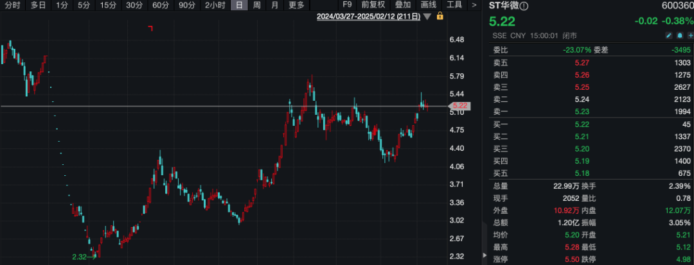Click the large 5.22 latest price

pos(503,21)
